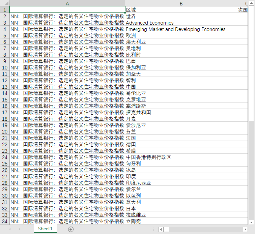
Task: Select cell containing 哥伦比亚
Action: click(x=181, y=93)
